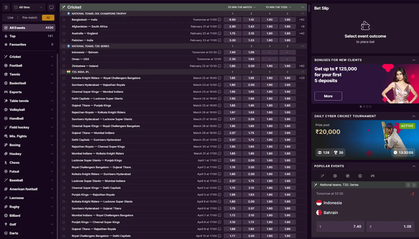The image size is (419, 239).
Task: Open statistics icon for Indonesia — Bahrain popular event
Action: tap(412, 194)
